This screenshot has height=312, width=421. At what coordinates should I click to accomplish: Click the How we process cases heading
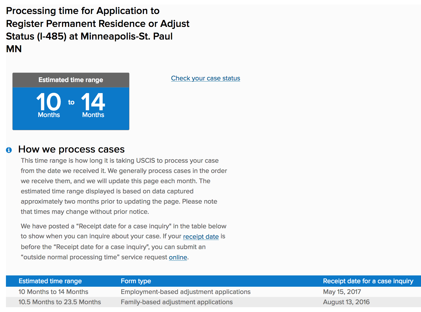point(71,149)
